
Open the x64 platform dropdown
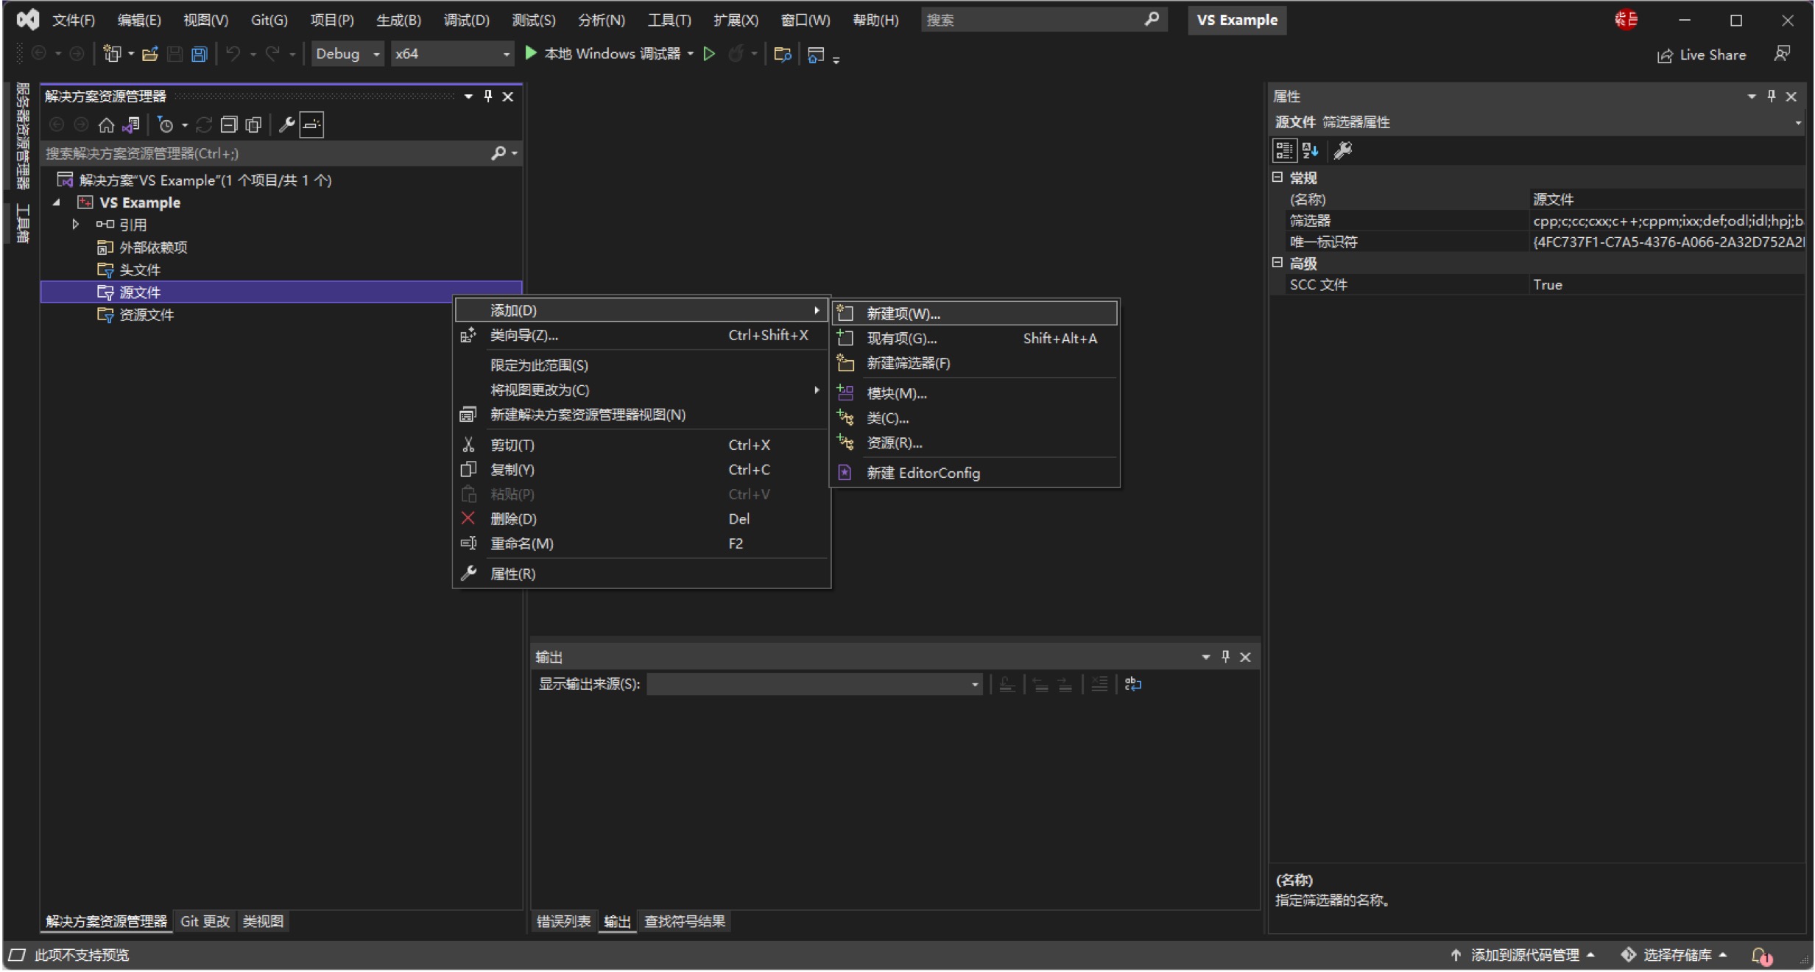tap(452, 54)
